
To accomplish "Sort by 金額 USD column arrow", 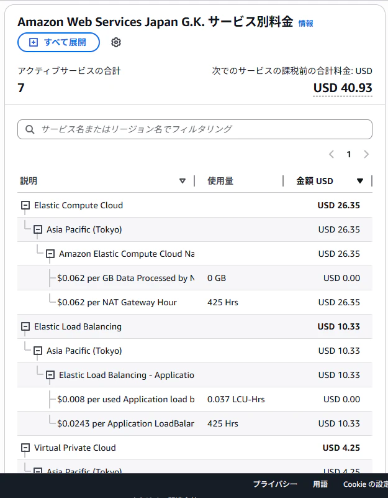I will (x=360, y=181).
